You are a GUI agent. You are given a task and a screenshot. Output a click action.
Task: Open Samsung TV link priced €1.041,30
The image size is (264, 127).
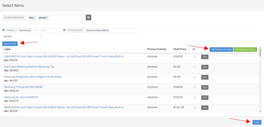click(64, 107)
